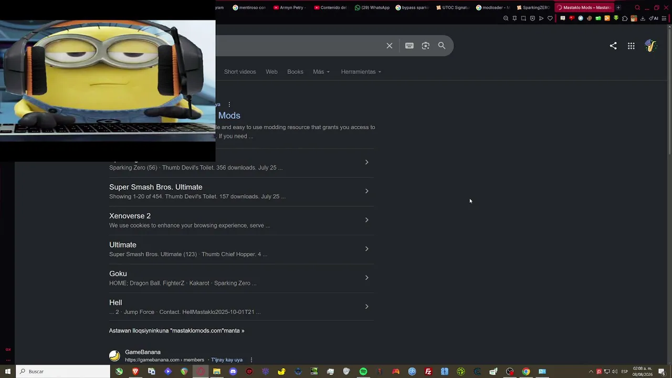Switch to the WhatsApp browser tab
This screenshot has width=672, height=378.
click(x=372, y=7)
